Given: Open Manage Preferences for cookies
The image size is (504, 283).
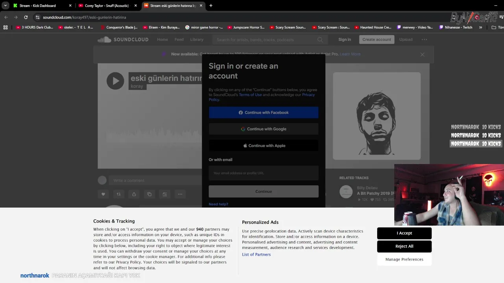Looking at the screenshot, I should 404,259.
